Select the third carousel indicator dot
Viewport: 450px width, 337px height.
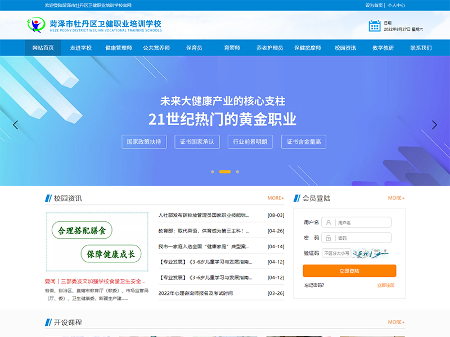(x=237, y=171)
